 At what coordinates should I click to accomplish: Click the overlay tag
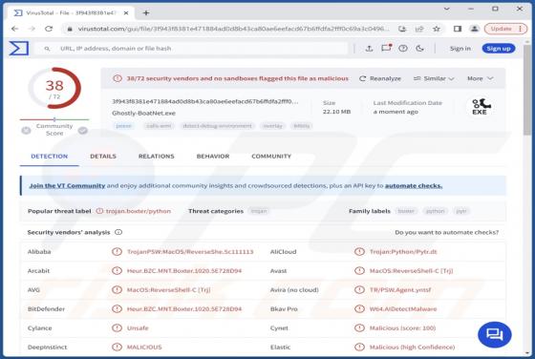[272, 126]
